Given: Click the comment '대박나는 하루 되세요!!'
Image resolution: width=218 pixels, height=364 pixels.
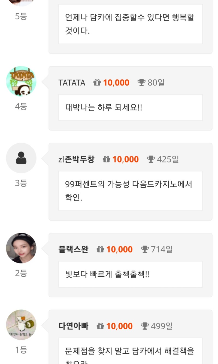Looking at the screenshot, I should point(104,107).
